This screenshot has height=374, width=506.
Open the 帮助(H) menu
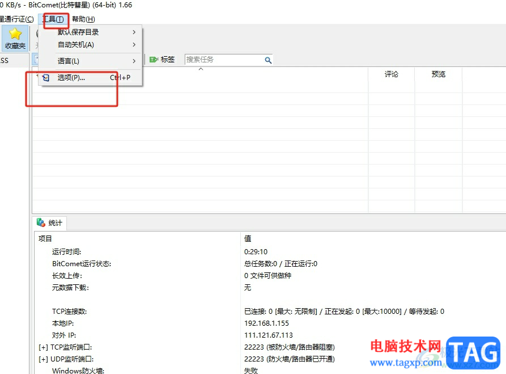click(83, 19)
